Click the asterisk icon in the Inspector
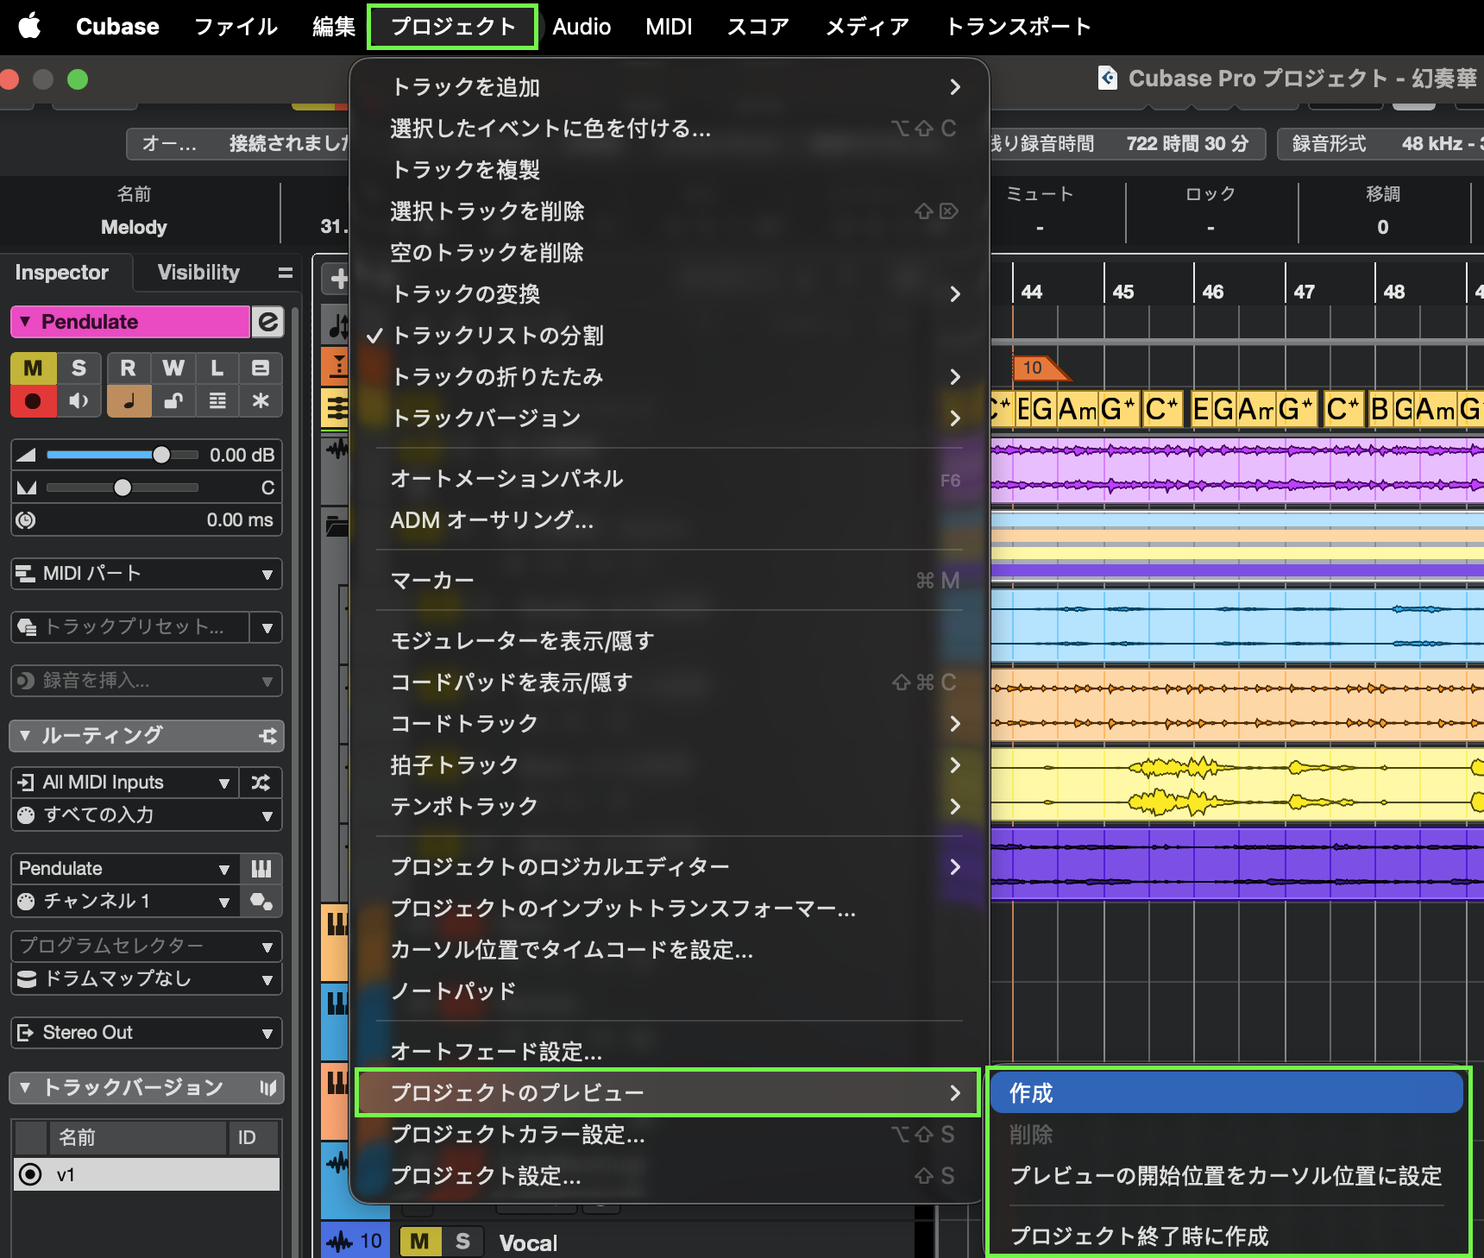1484x1258 pixels. coord(261,401)
